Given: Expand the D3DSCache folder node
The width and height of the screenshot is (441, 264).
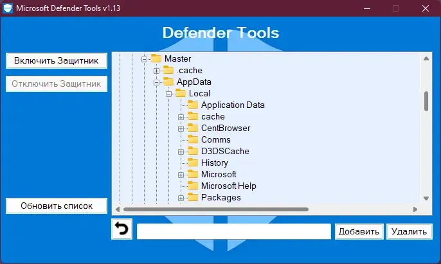Looking at the screenshot, I should tap(181, 152).
